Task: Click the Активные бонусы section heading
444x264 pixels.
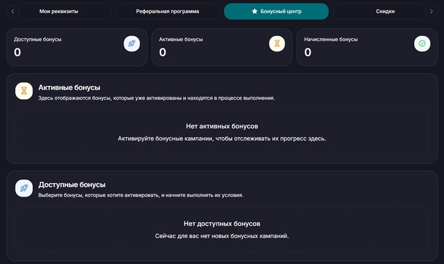Action: tap(69, 88)
